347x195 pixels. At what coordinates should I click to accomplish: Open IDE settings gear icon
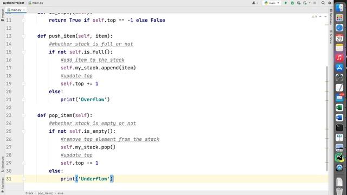330,3
